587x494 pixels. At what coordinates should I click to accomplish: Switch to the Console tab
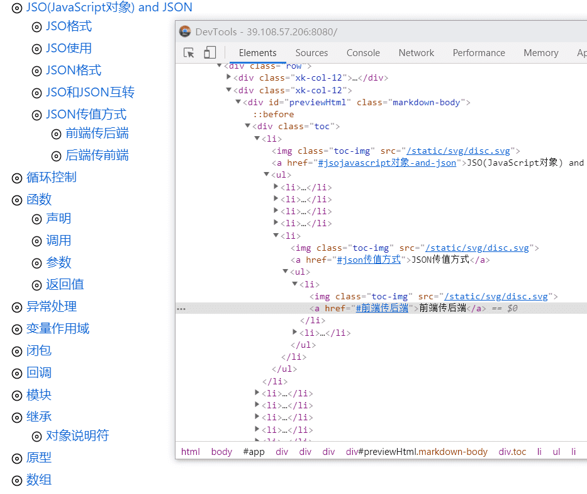coord(363,53)
